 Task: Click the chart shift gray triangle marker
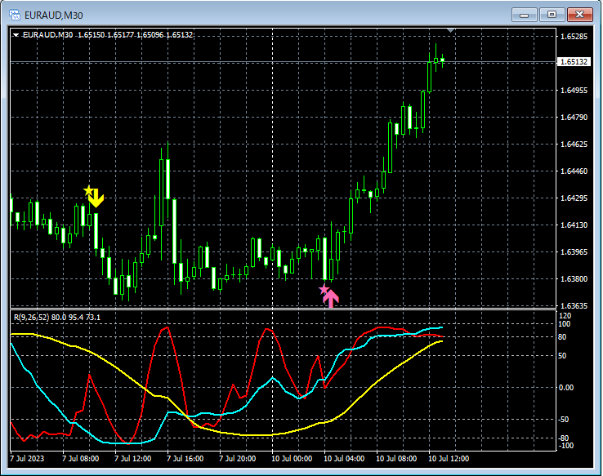tap(451, 30)
